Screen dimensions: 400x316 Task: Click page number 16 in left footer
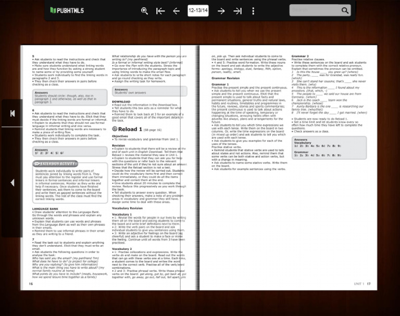click(x=31, y=284)
